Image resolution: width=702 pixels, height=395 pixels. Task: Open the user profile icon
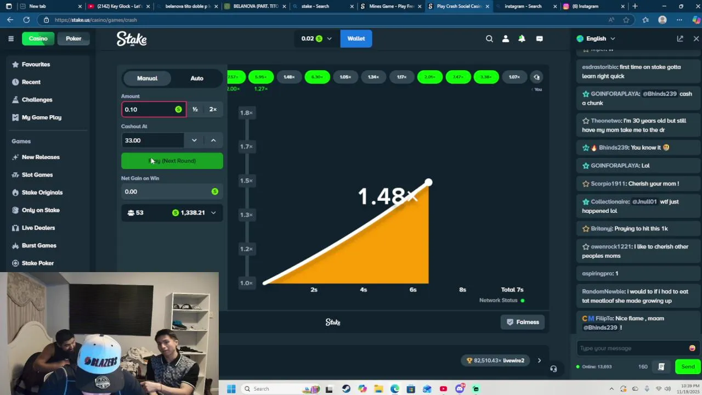506,38
